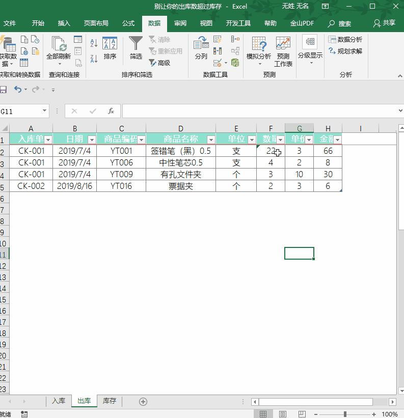Click the Text to Columns (分列) icon
Viewport: 404px width, 418px height.
pyautogui.click(x=201, y=48)
